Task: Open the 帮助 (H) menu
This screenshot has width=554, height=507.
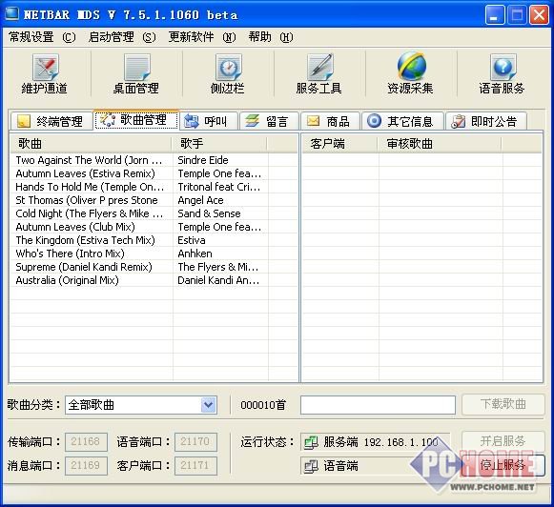Action: point(271,37)
